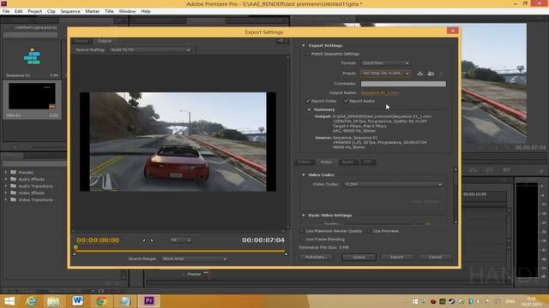Expand the Video Transitions folder
This screenshot has width=549, height=308.
(x=6, y=199)
